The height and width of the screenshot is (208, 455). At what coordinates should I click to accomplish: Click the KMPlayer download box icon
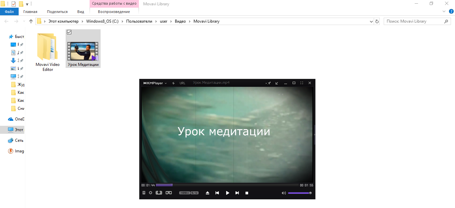159,193
